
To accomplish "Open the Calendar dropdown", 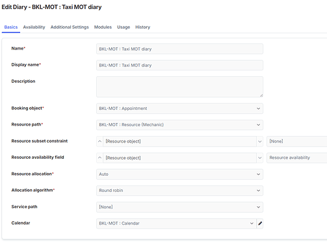I will pyautogui.click(x=176, y=223).
